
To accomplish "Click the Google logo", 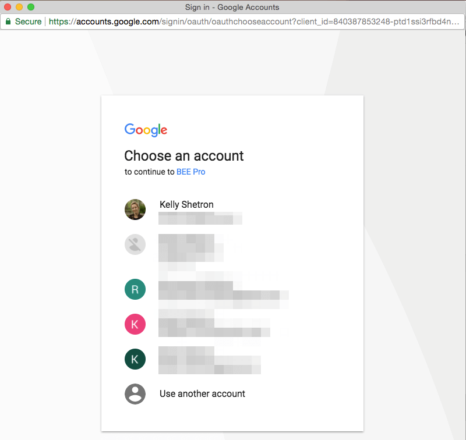I will 146,130.
